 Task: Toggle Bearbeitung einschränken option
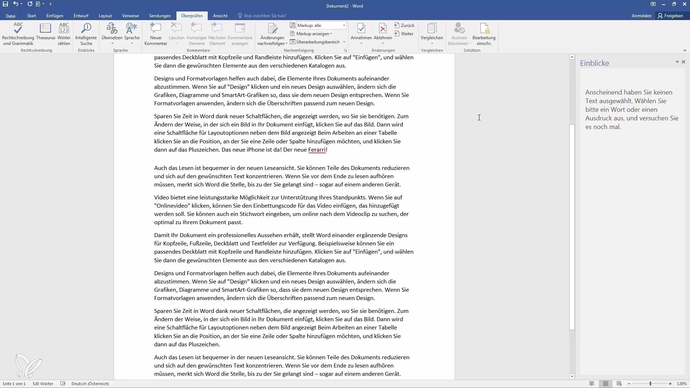(x=484, y=33)
